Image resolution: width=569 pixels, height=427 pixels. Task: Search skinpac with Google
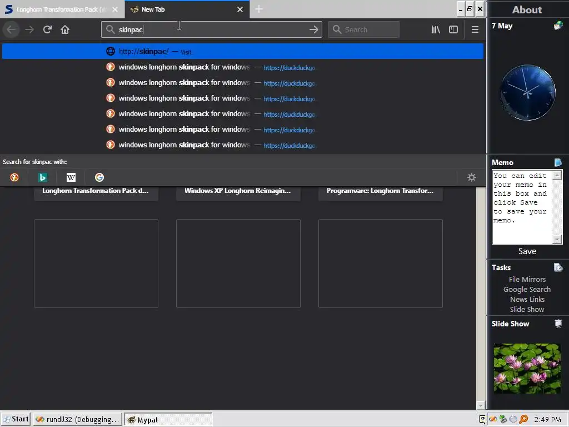pos(99,177)
